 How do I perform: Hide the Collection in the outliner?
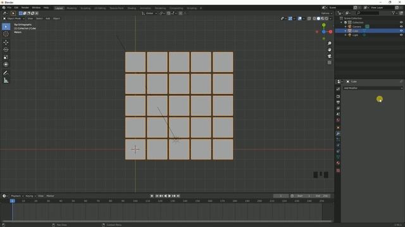401,23
